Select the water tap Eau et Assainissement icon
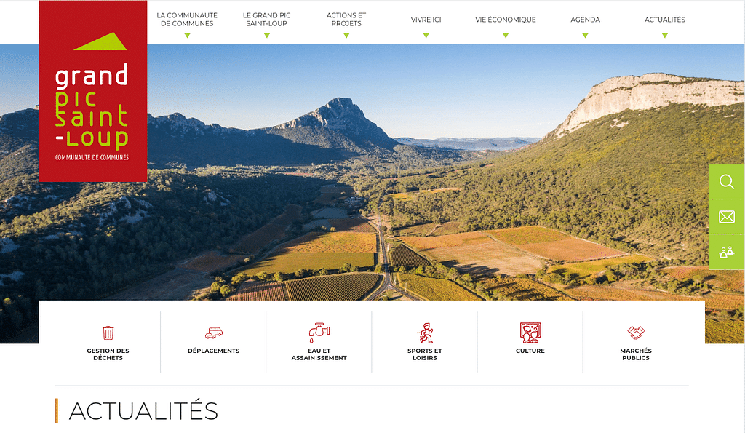 tap(319, 333)
